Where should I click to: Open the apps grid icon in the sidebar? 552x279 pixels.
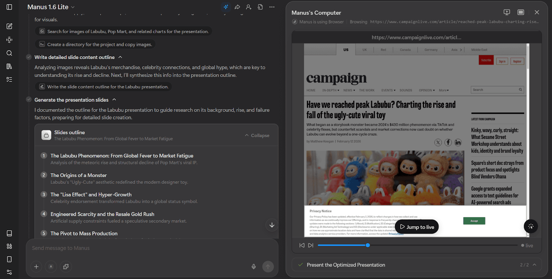(9, 246)
